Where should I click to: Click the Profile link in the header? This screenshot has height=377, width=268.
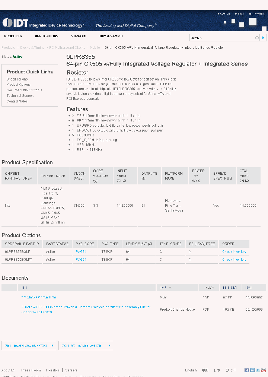[224, 13]
